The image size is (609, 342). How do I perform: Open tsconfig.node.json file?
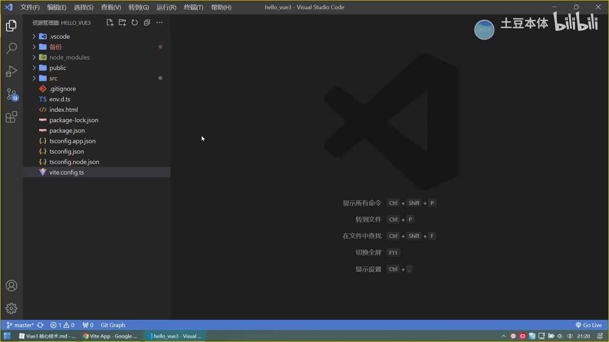point(96,161)
